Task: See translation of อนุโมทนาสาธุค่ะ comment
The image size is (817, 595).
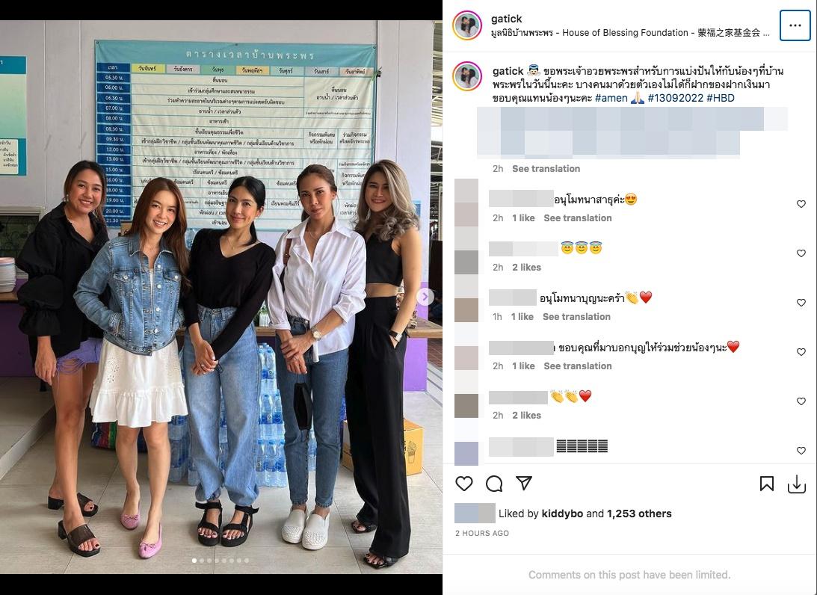Action: click(x=578, y=218)
